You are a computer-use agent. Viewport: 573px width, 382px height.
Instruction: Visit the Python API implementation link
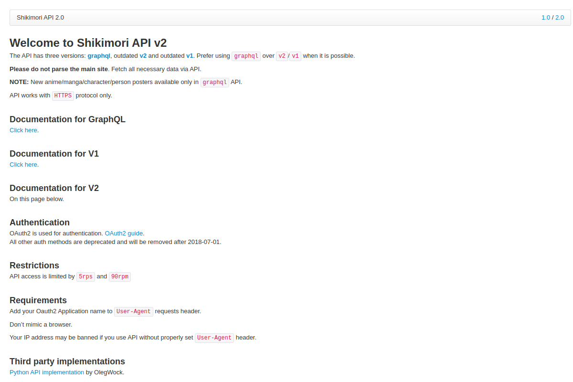47,372
